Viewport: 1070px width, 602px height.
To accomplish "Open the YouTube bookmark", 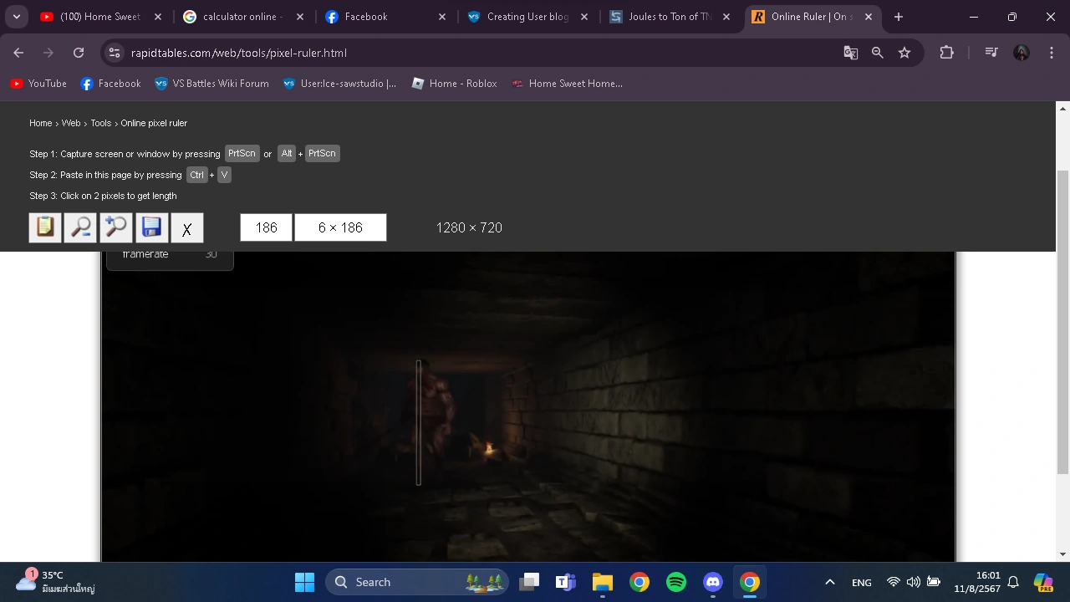I will click(x=38, y=84).
